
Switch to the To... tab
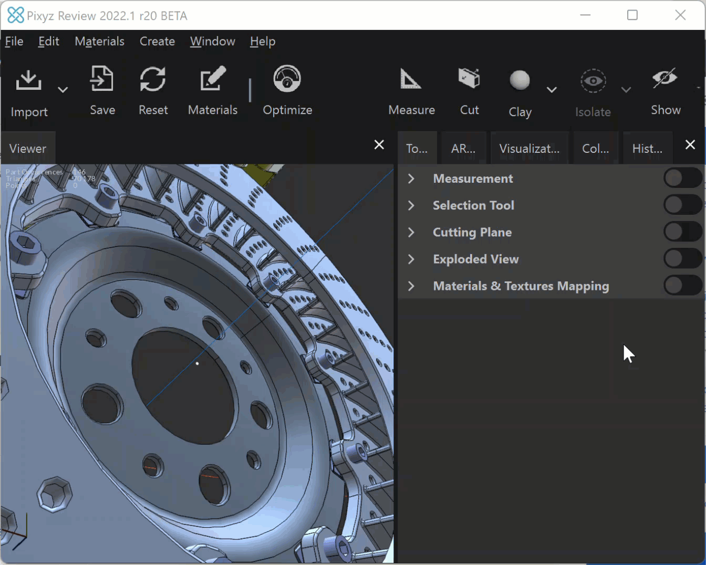[417, 148]
